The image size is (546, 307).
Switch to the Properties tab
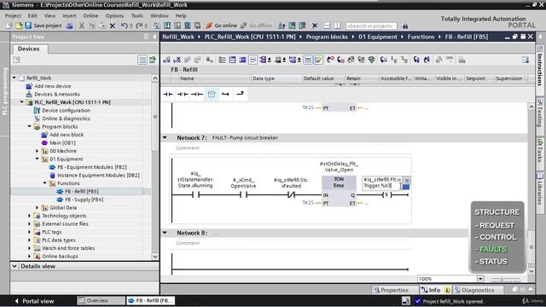tap(394, 290)
